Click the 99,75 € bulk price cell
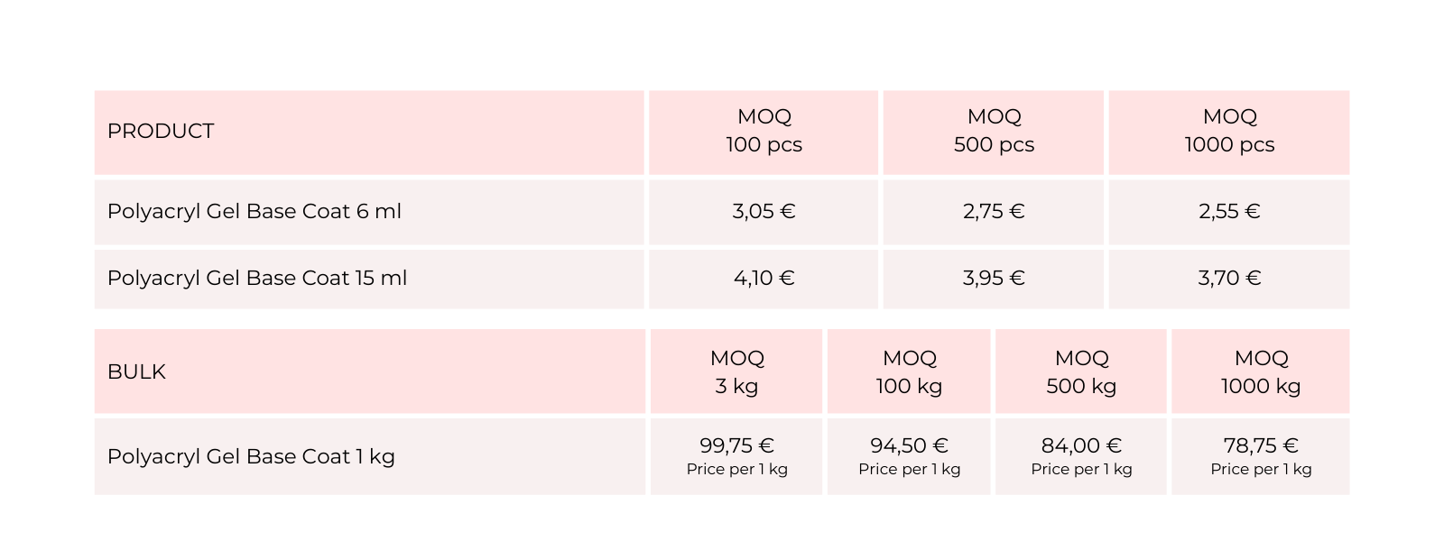The height and width of the screenshot is (541, 1444). coord(736,456)
